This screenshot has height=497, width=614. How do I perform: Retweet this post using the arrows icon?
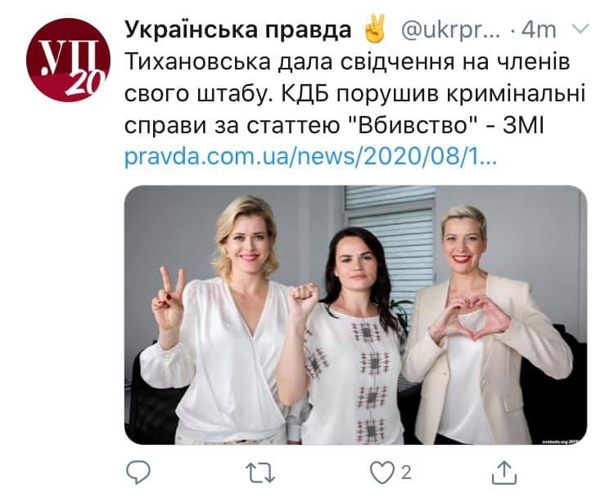[260, 472]
